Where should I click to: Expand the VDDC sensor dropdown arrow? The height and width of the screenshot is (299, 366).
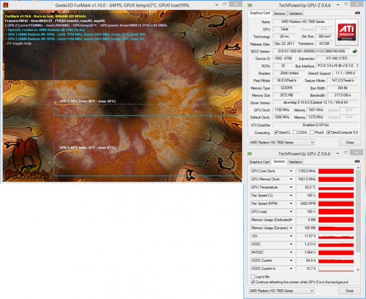point(291,244)
